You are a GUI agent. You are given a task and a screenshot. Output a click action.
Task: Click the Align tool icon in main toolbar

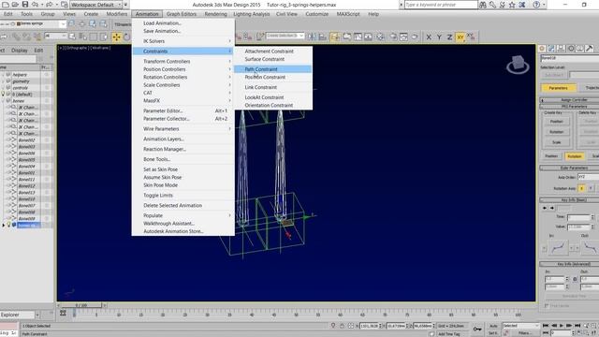click(322, 37)
